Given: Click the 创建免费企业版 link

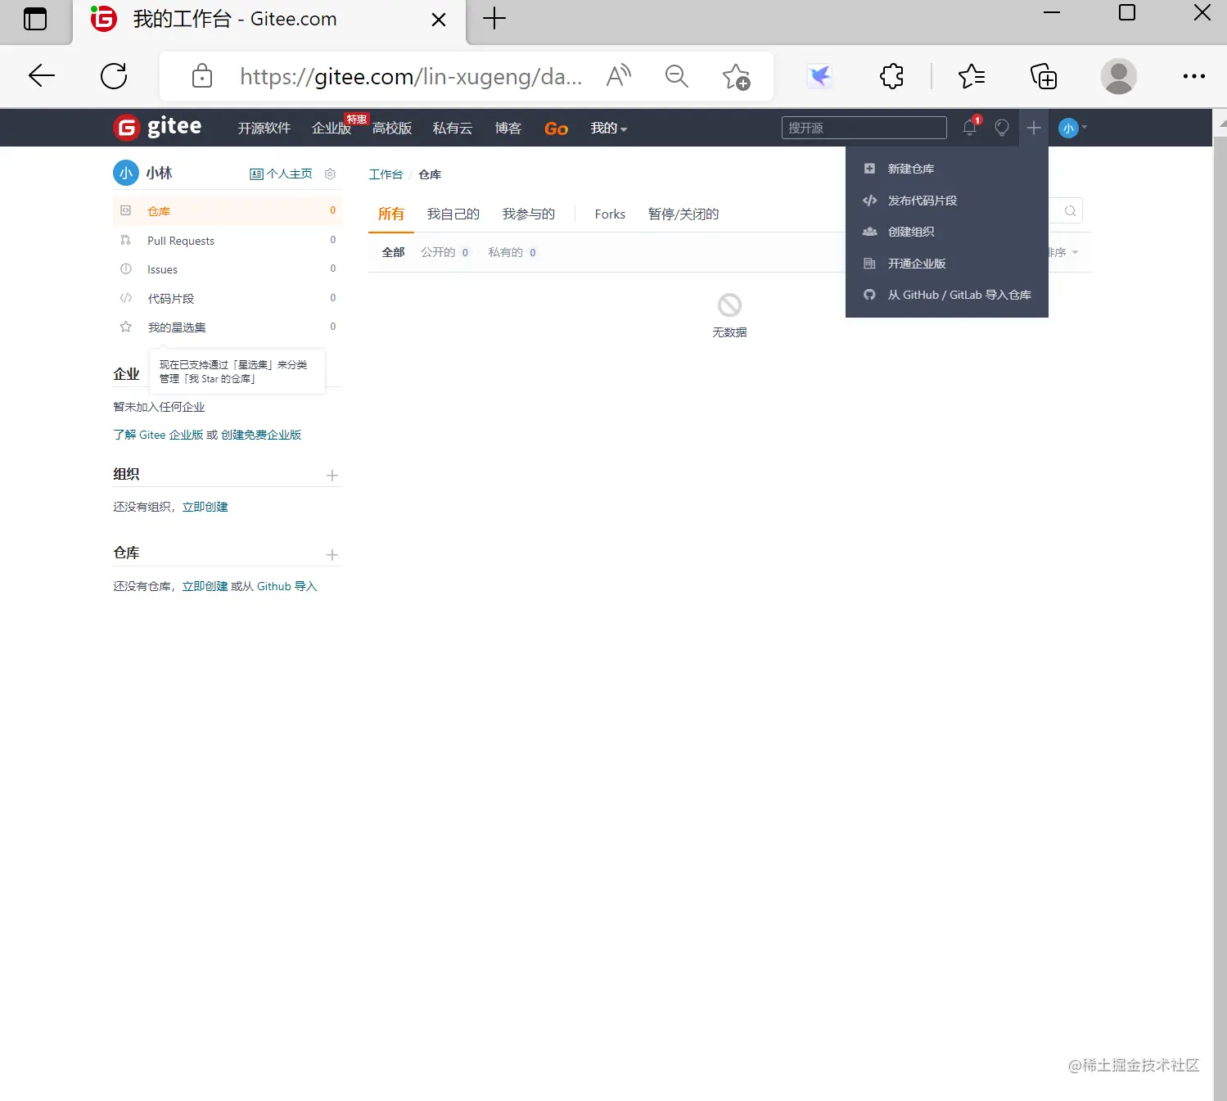Looking at the screenshot, I should [x=261, y=435].
